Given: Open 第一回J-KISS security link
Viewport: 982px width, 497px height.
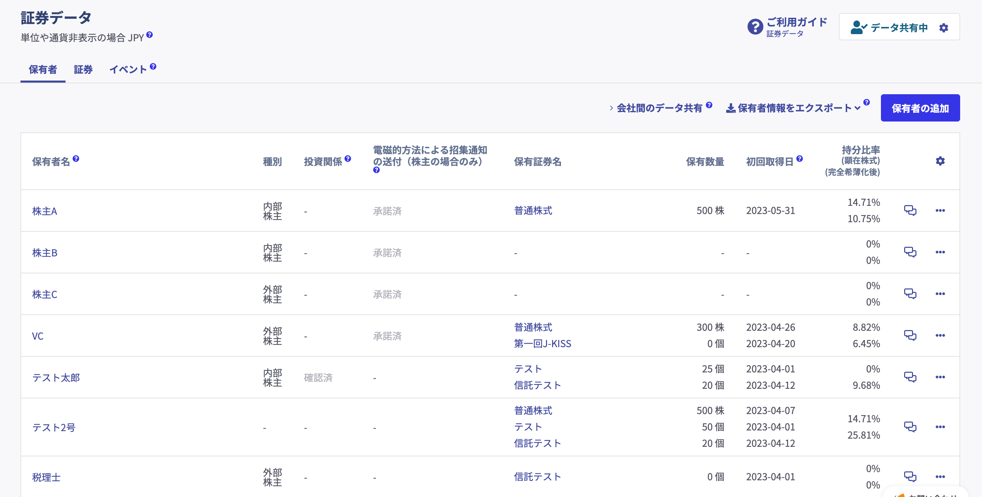Looking at the screenshot, I should coord(542,344).
